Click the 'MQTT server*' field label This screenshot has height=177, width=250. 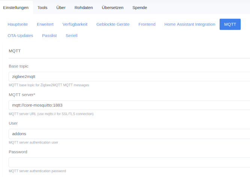22,95
